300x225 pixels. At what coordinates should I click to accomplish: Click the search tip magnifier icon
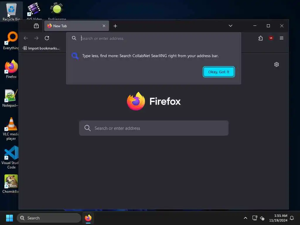pos(75,56)
